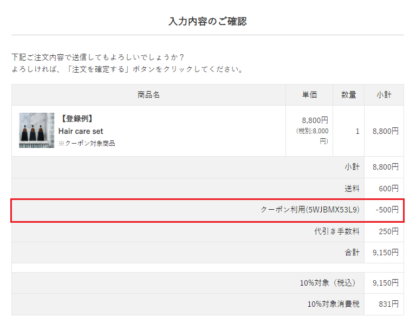Click the 入力内容のご確認 page heading

pyautogui.click(x=207, y=22)
